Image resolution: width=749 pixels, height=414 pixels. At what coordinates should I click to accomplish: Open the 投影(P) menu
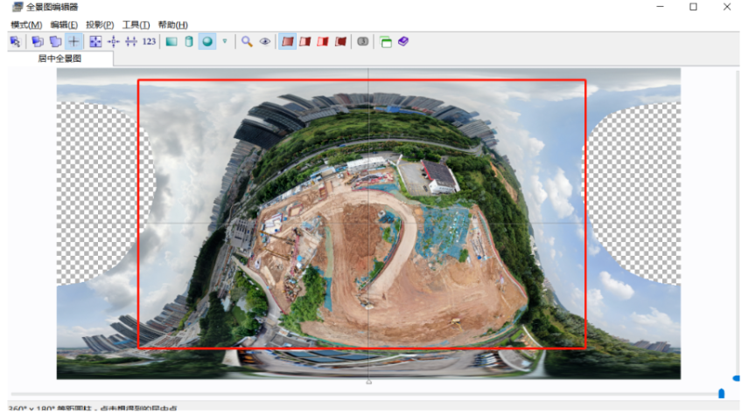[100, 24]
